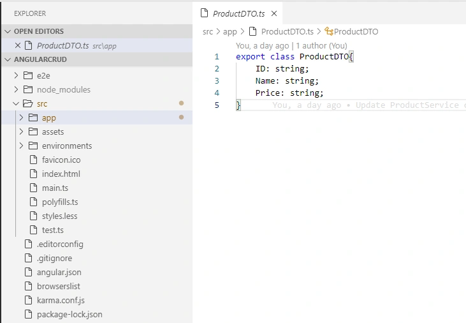
Task: Click the styles.less file icon
Action: [x=34, y=216]
